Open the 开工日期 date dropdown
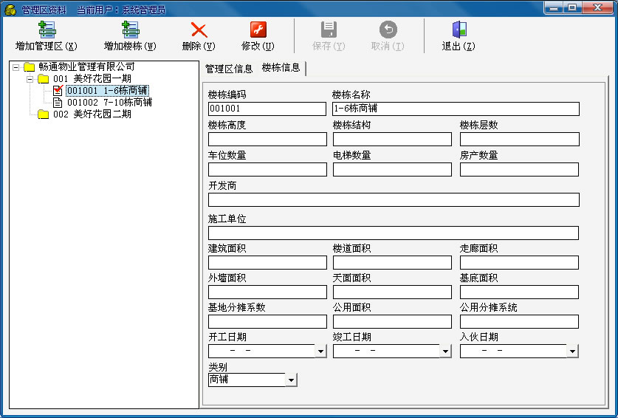The height and width of the screenshot is (418, 618). (321, 351)
